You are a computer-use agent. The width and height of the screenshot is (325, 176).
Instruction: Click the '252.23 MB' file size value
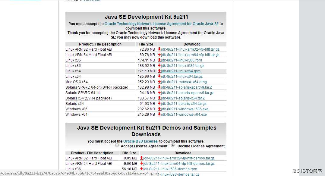click(x=146, y=82)
